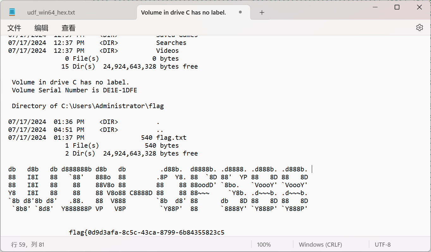Image resolution: width=431 pixels, height=252 pixels.
Task: Select the "Volume in drive C has no label." tab
Action: 183,13
